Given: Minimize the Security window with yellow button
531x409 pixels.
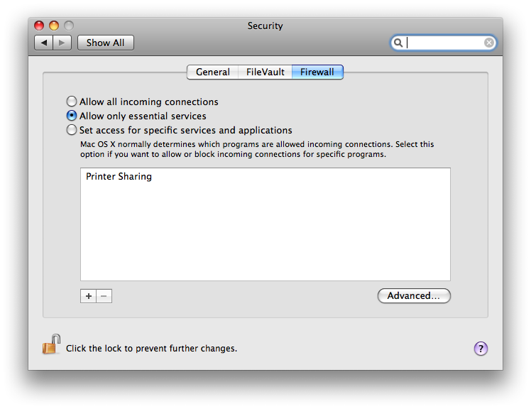Looking at the screenshot, I should 54,26.
